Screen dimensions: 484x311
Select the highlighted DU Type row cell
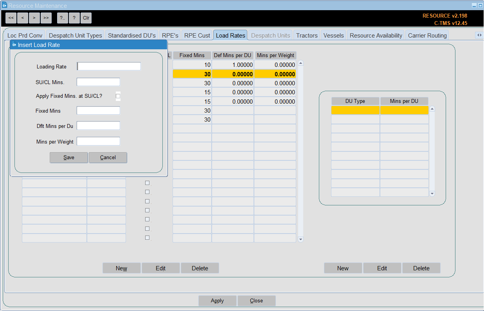355,110
